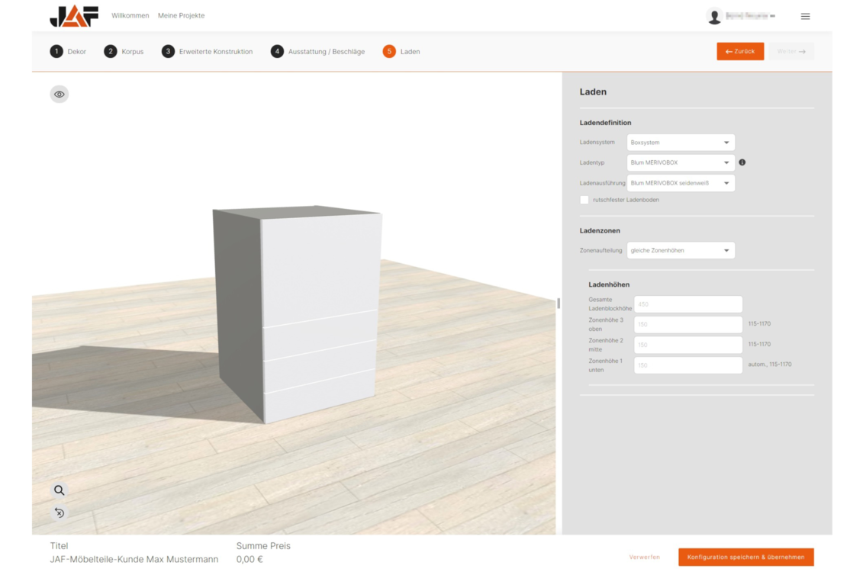Open the Ladensystem dropdown
The height and width of the screenshot is (575, 863).
(681, 143)
